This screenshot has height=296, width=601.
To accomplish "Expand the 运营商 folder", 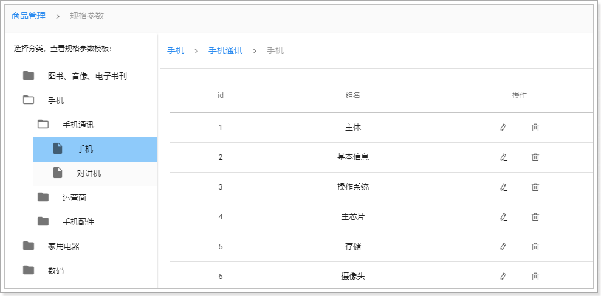I will (78, 198).
